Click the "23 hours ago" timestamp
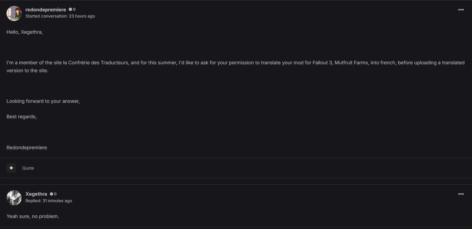The width and height of the screenshot is (472, 229). 82,16
